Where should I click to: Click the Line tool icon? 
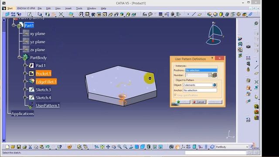pyautogui.click(x=194, y=14)
